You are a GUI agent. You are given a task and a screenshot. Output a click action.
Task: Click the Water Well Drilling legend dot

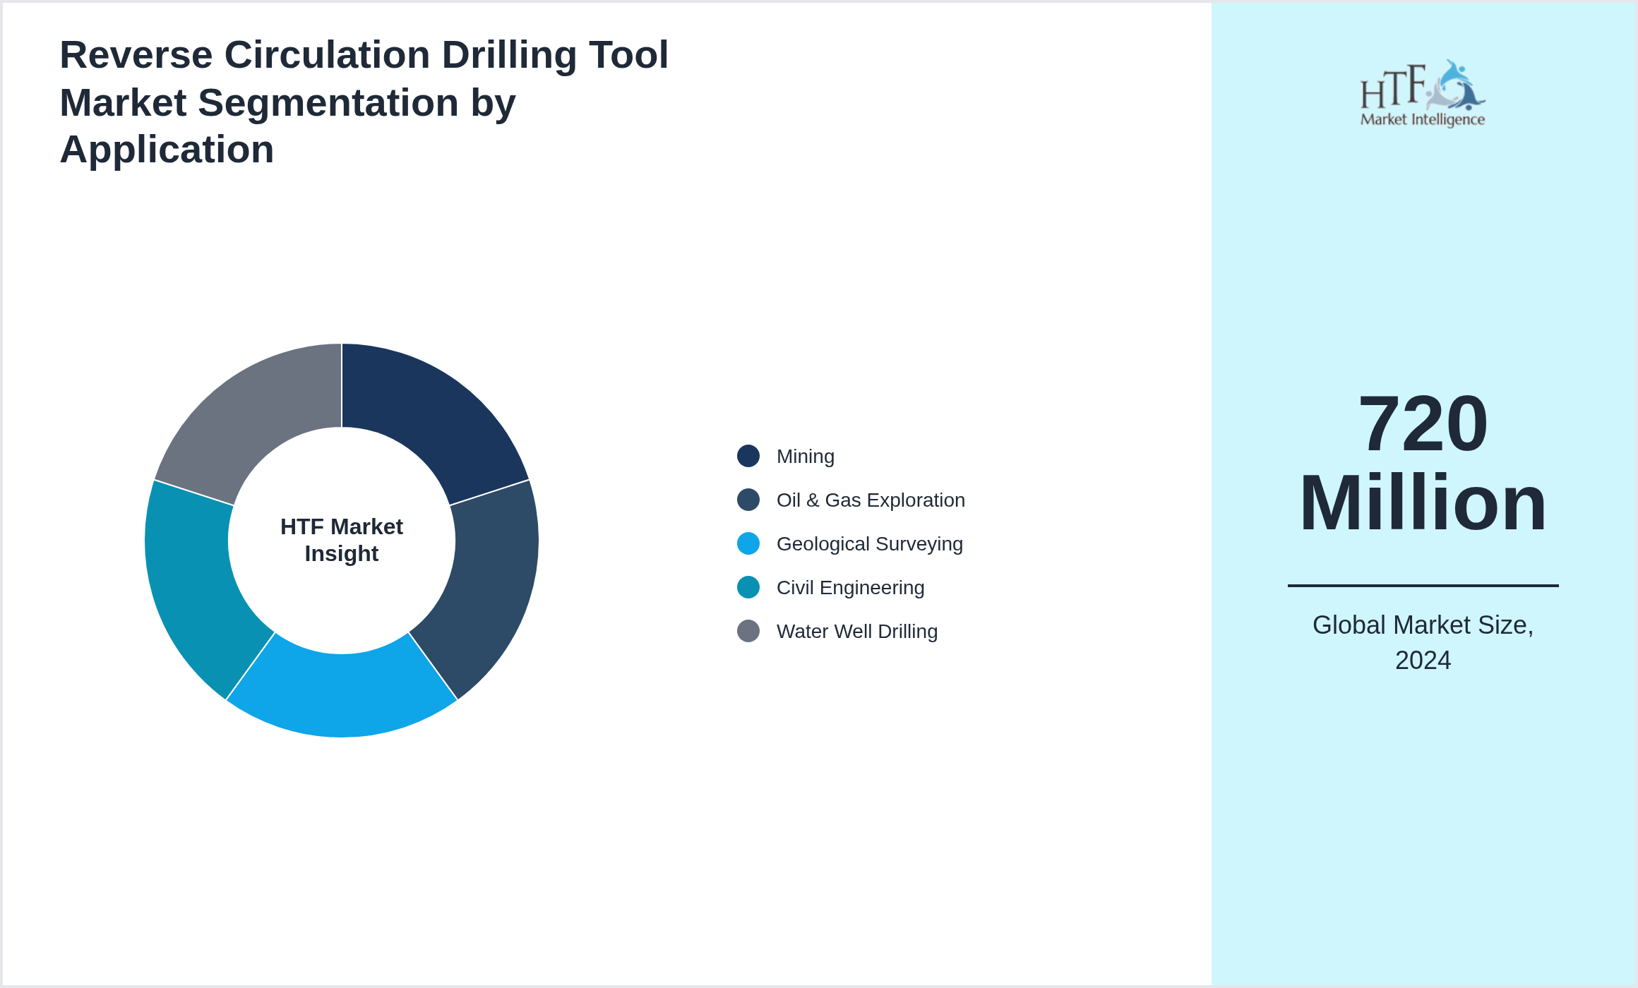coord(748,631)
